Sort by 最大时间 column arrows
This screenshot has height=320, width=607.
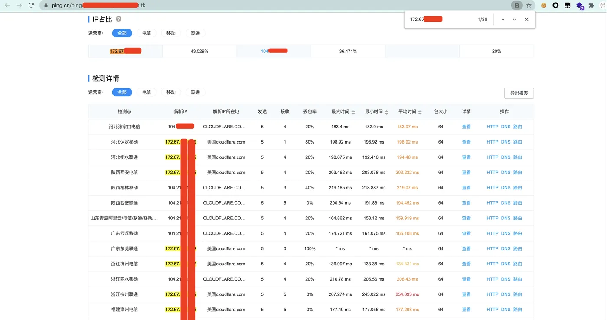pyautogui.click(x=353, y=112)
